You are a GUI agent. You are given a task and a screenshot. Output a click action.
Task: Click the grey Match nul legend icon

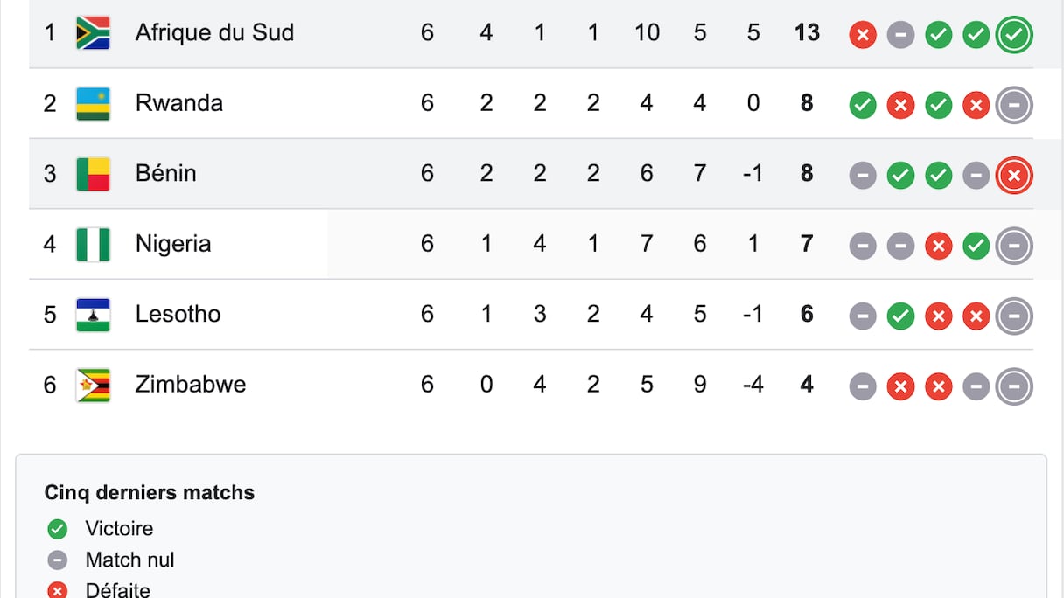58,560
